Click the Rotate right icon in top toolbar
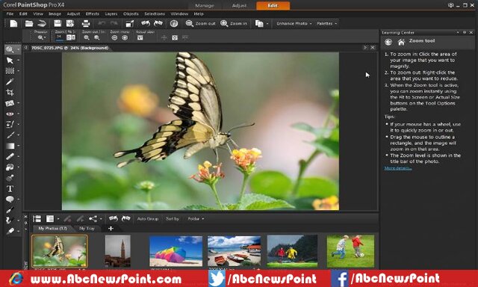The image size is (478, 287). coord(158,23)
